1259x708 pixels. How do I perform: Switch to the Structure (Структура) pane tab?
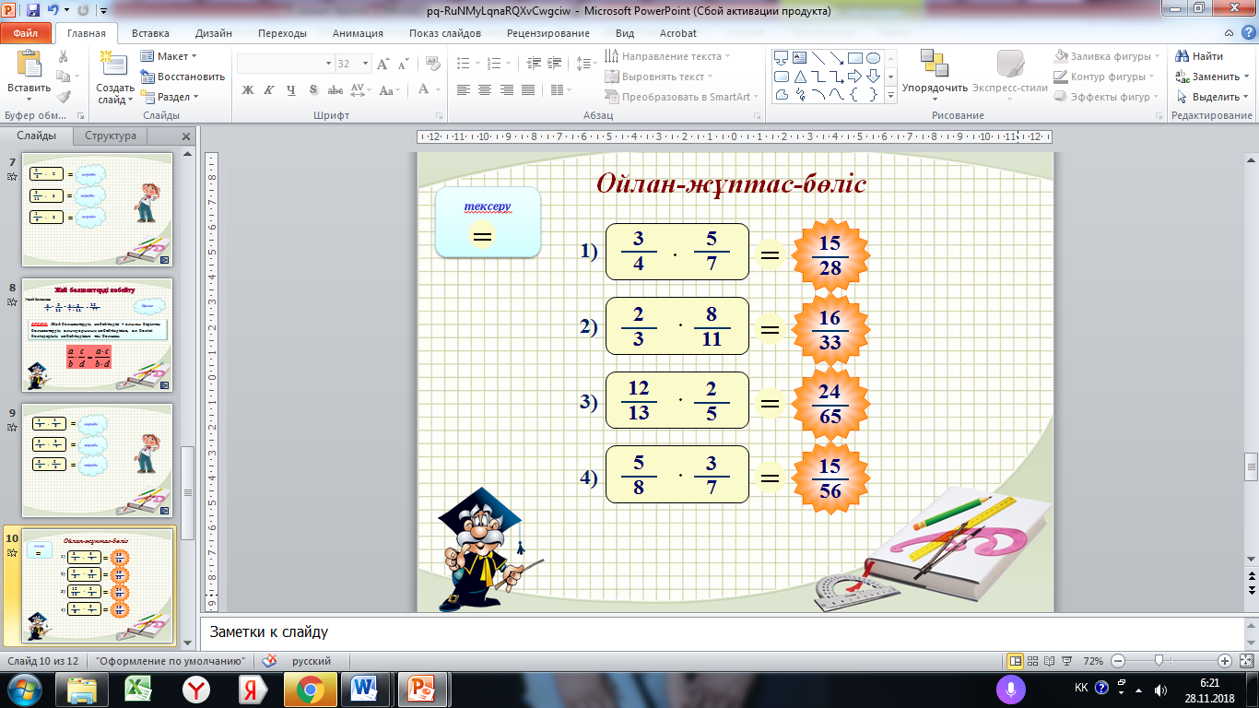110,136
